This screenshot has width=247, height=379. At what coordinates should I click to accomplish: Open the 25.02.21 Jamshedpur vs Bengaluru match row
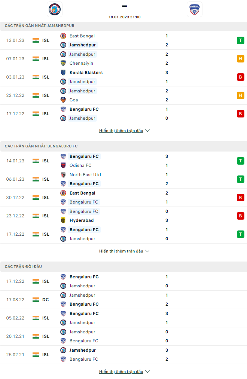[x=124, y=355]
